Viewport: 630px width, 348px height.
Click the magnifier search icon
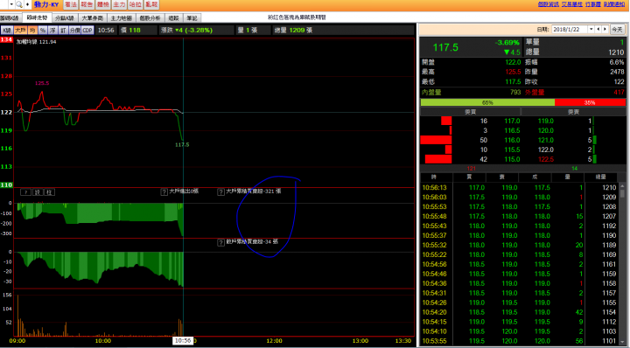(x=19, y=4)
